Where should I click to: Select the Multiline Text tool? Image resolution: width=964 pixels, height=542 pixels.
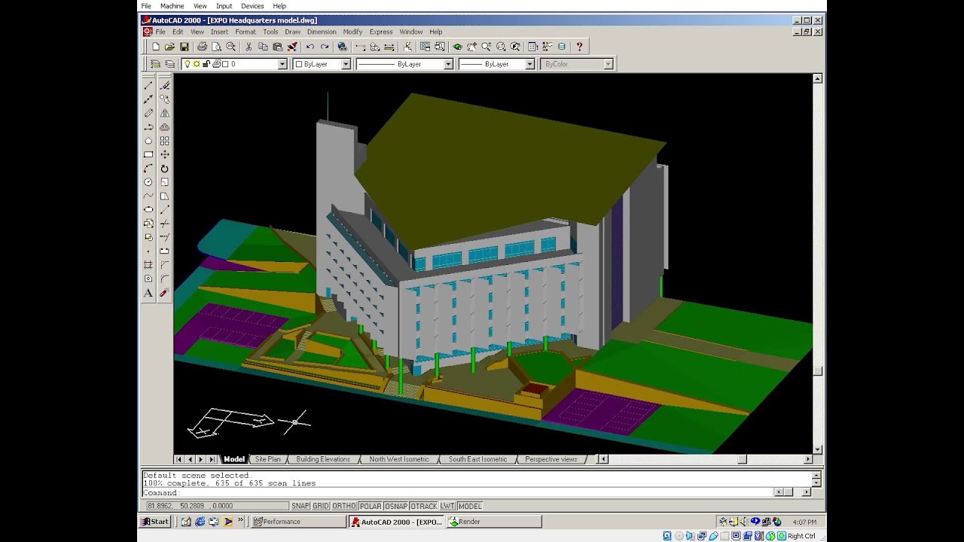(148, 293)
